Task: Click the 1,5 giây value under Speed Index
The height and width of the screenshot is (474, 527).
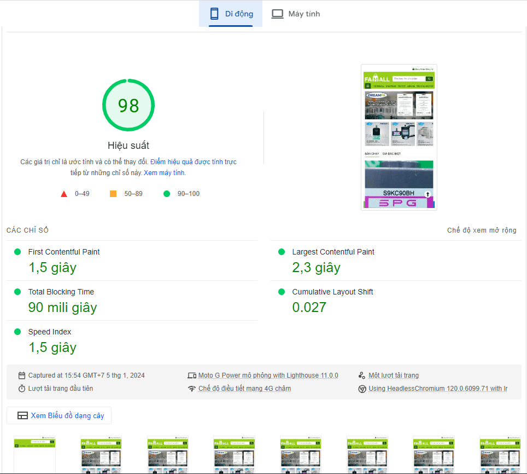Action: coord(52,348)
